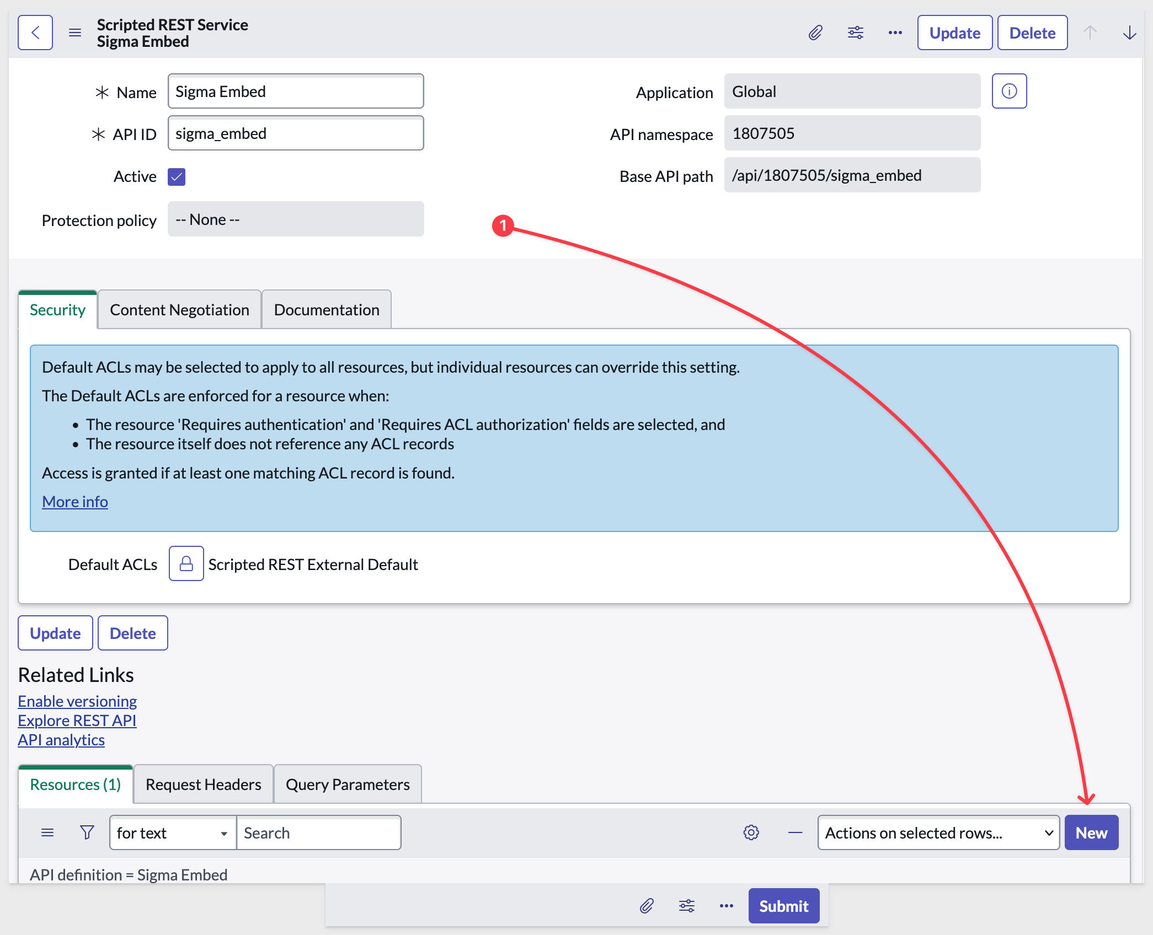Click the API namespace field 1807505
The image size is (1153, 935).
point(852,133)
